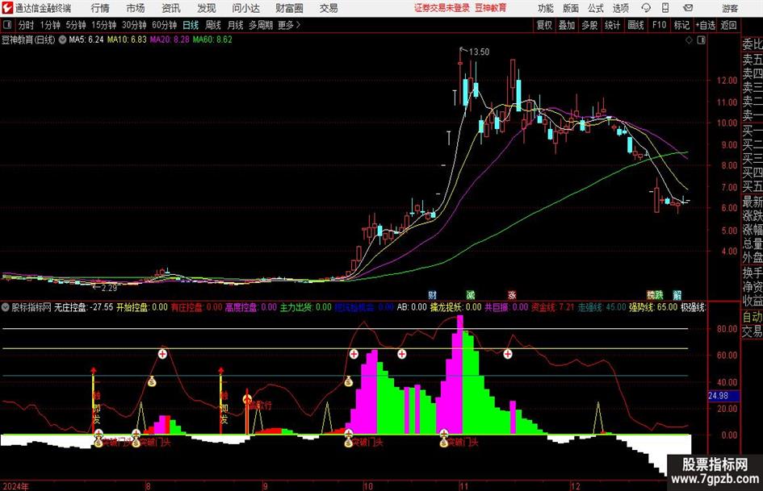Image resolution: width=763 pixels, height=491 pixels.
Task: Click the 财 event marker under chart
Action: 432,294
